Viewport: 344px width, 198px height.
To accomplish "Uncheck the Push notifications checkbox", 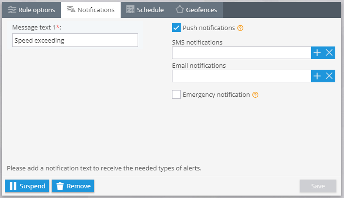I will 176,28.
